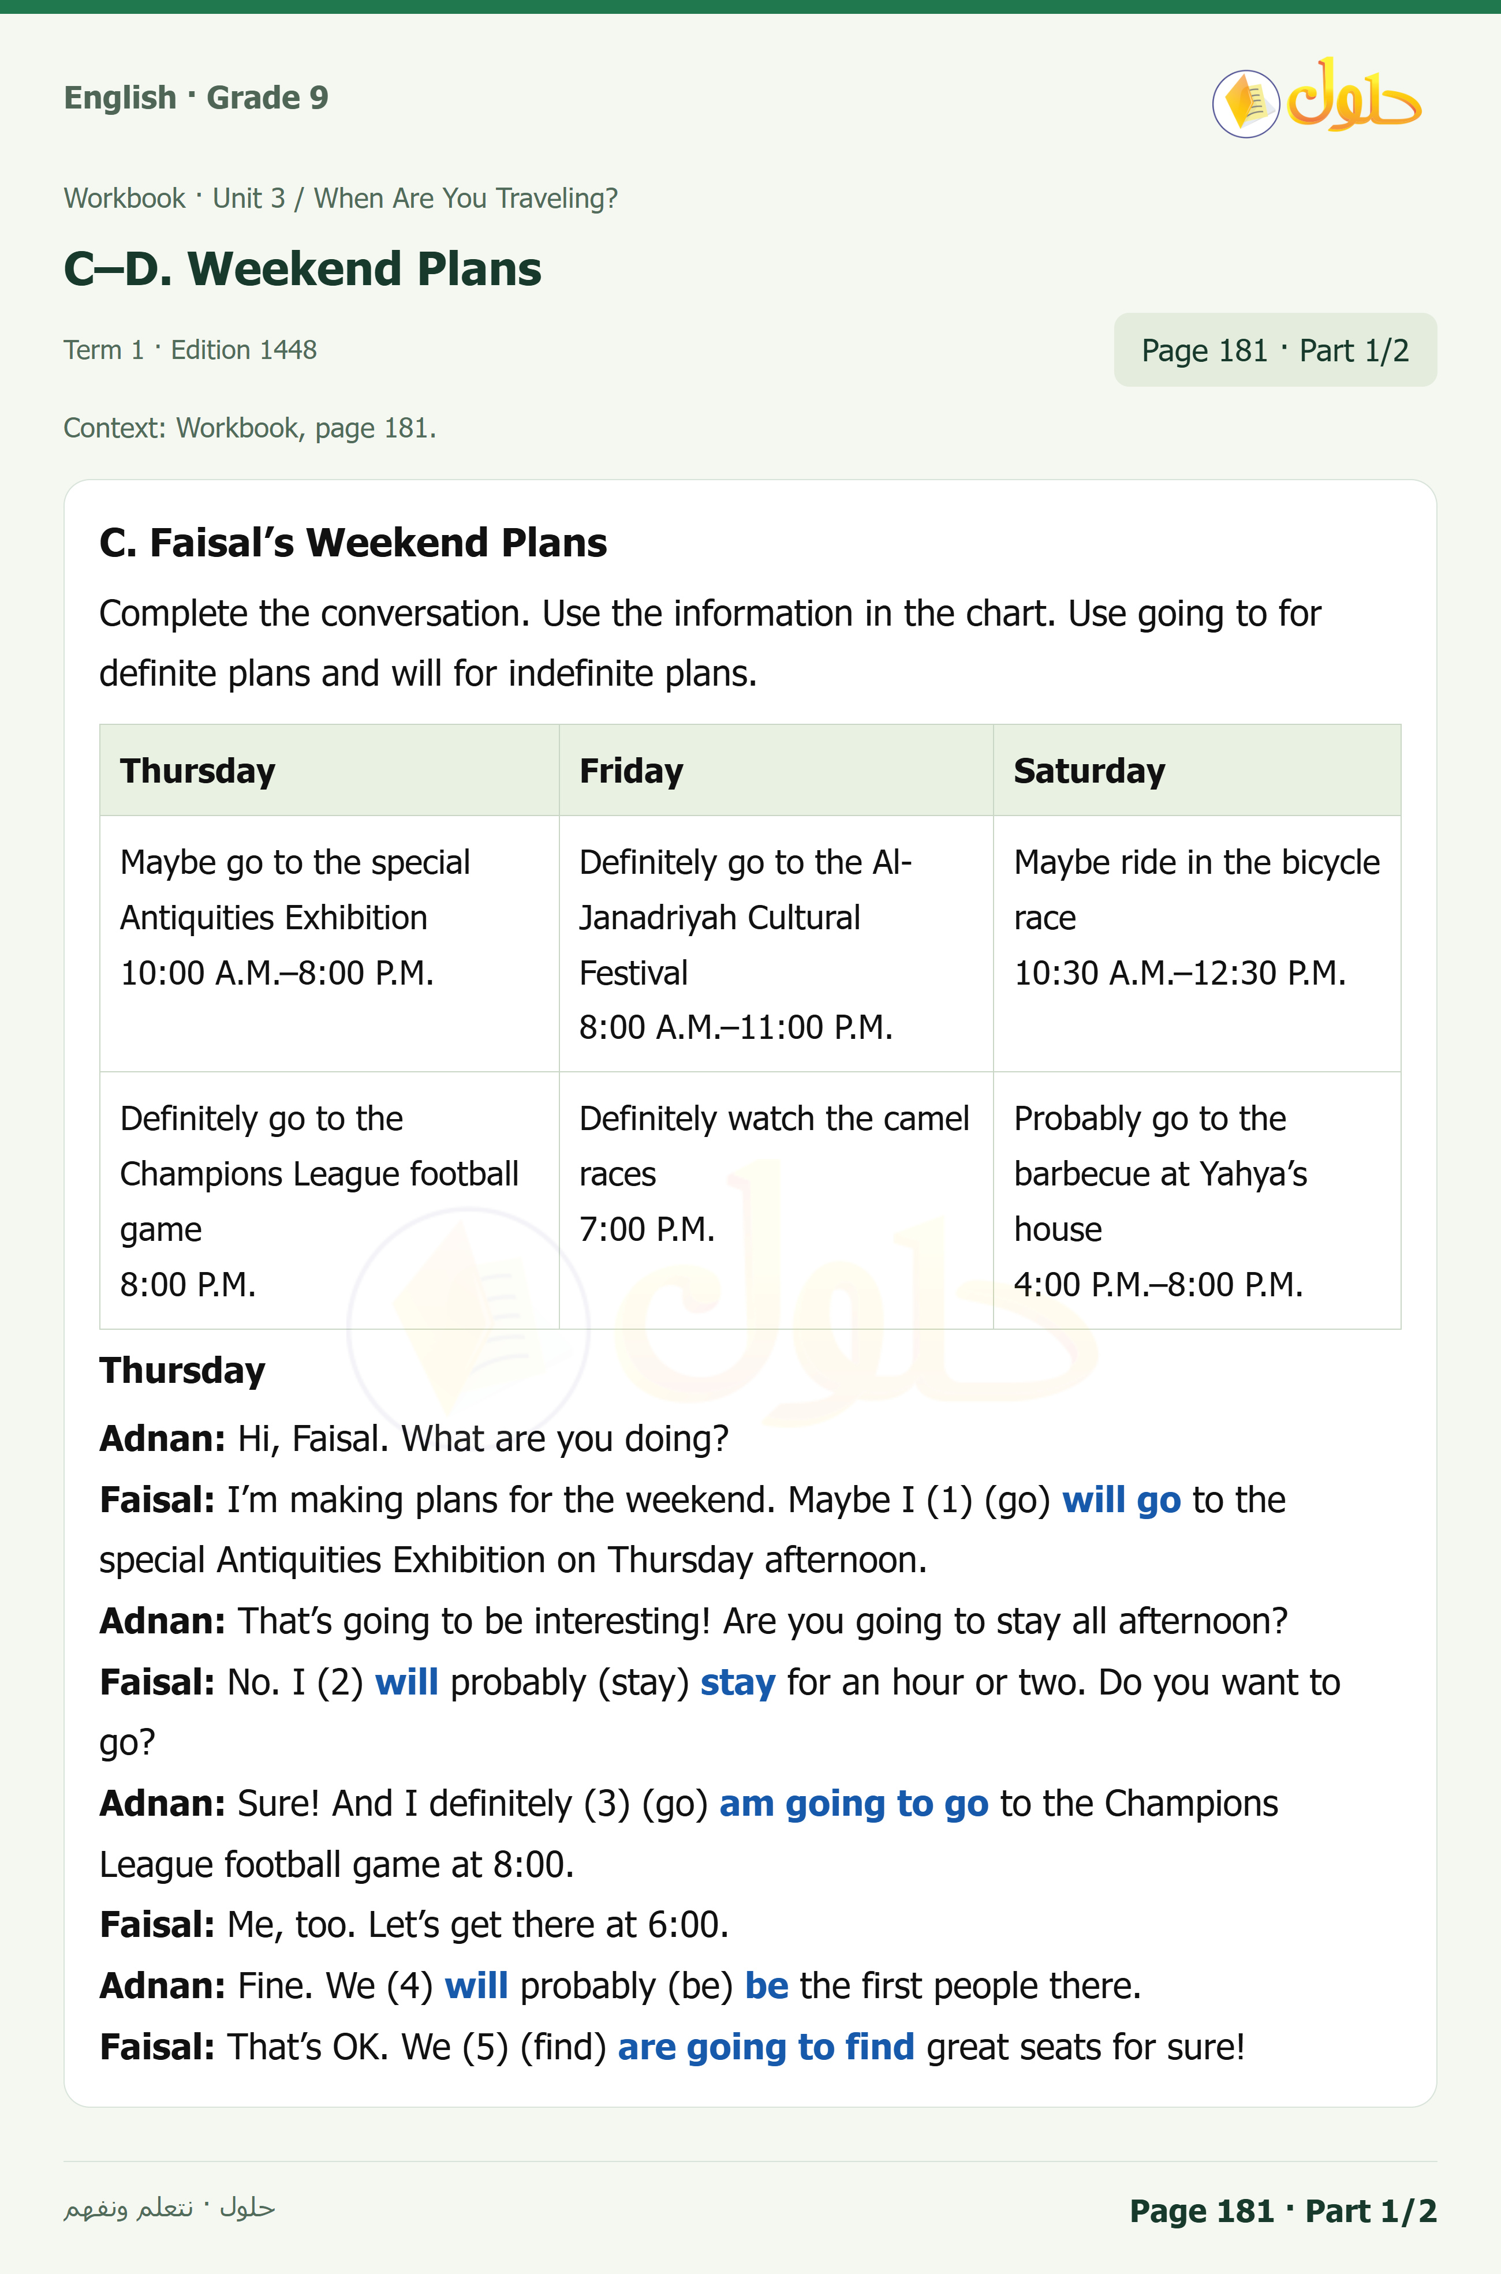Image resolution: width=1501 pixels, height=2274 pixels.
Task: Select the Friday column header
Action: [776, 771]
